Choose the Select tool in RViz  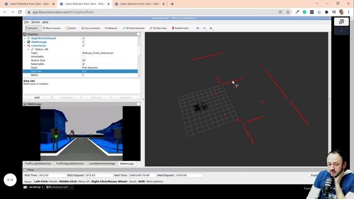pyautogui.click(x=71, y=28)
